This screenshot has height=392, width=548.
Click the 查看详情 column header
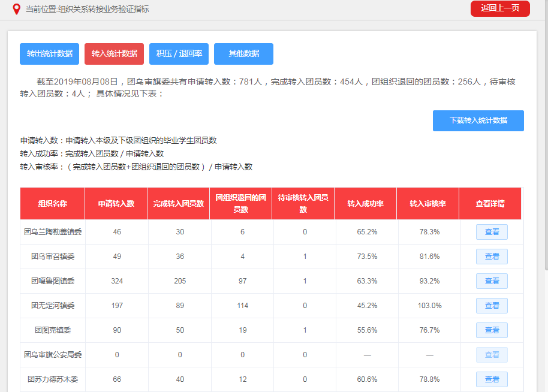[490, 204]
